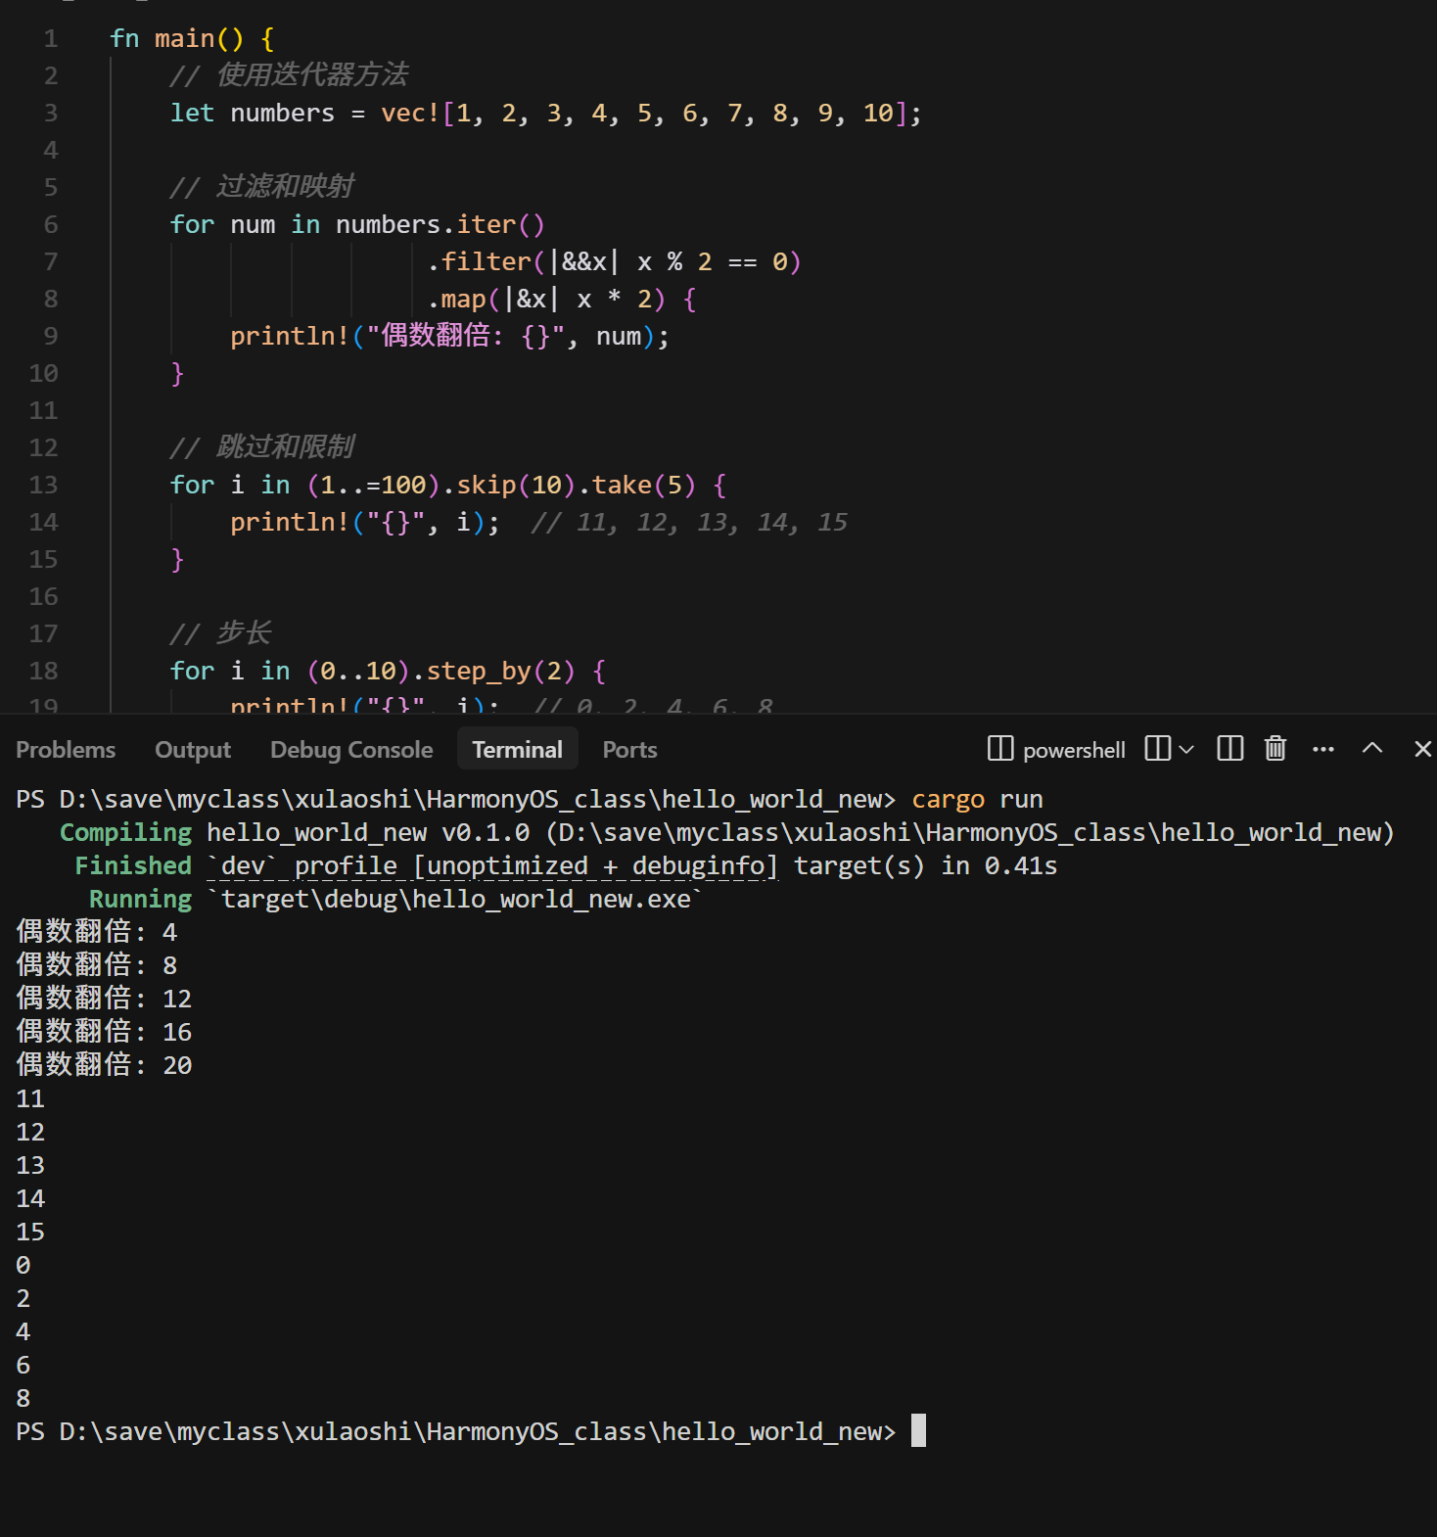Screen dimensions: 1437x1537
Task: Click the inline comment '// 11, 12, 13, 14, 15'
Action: (689, 523)
